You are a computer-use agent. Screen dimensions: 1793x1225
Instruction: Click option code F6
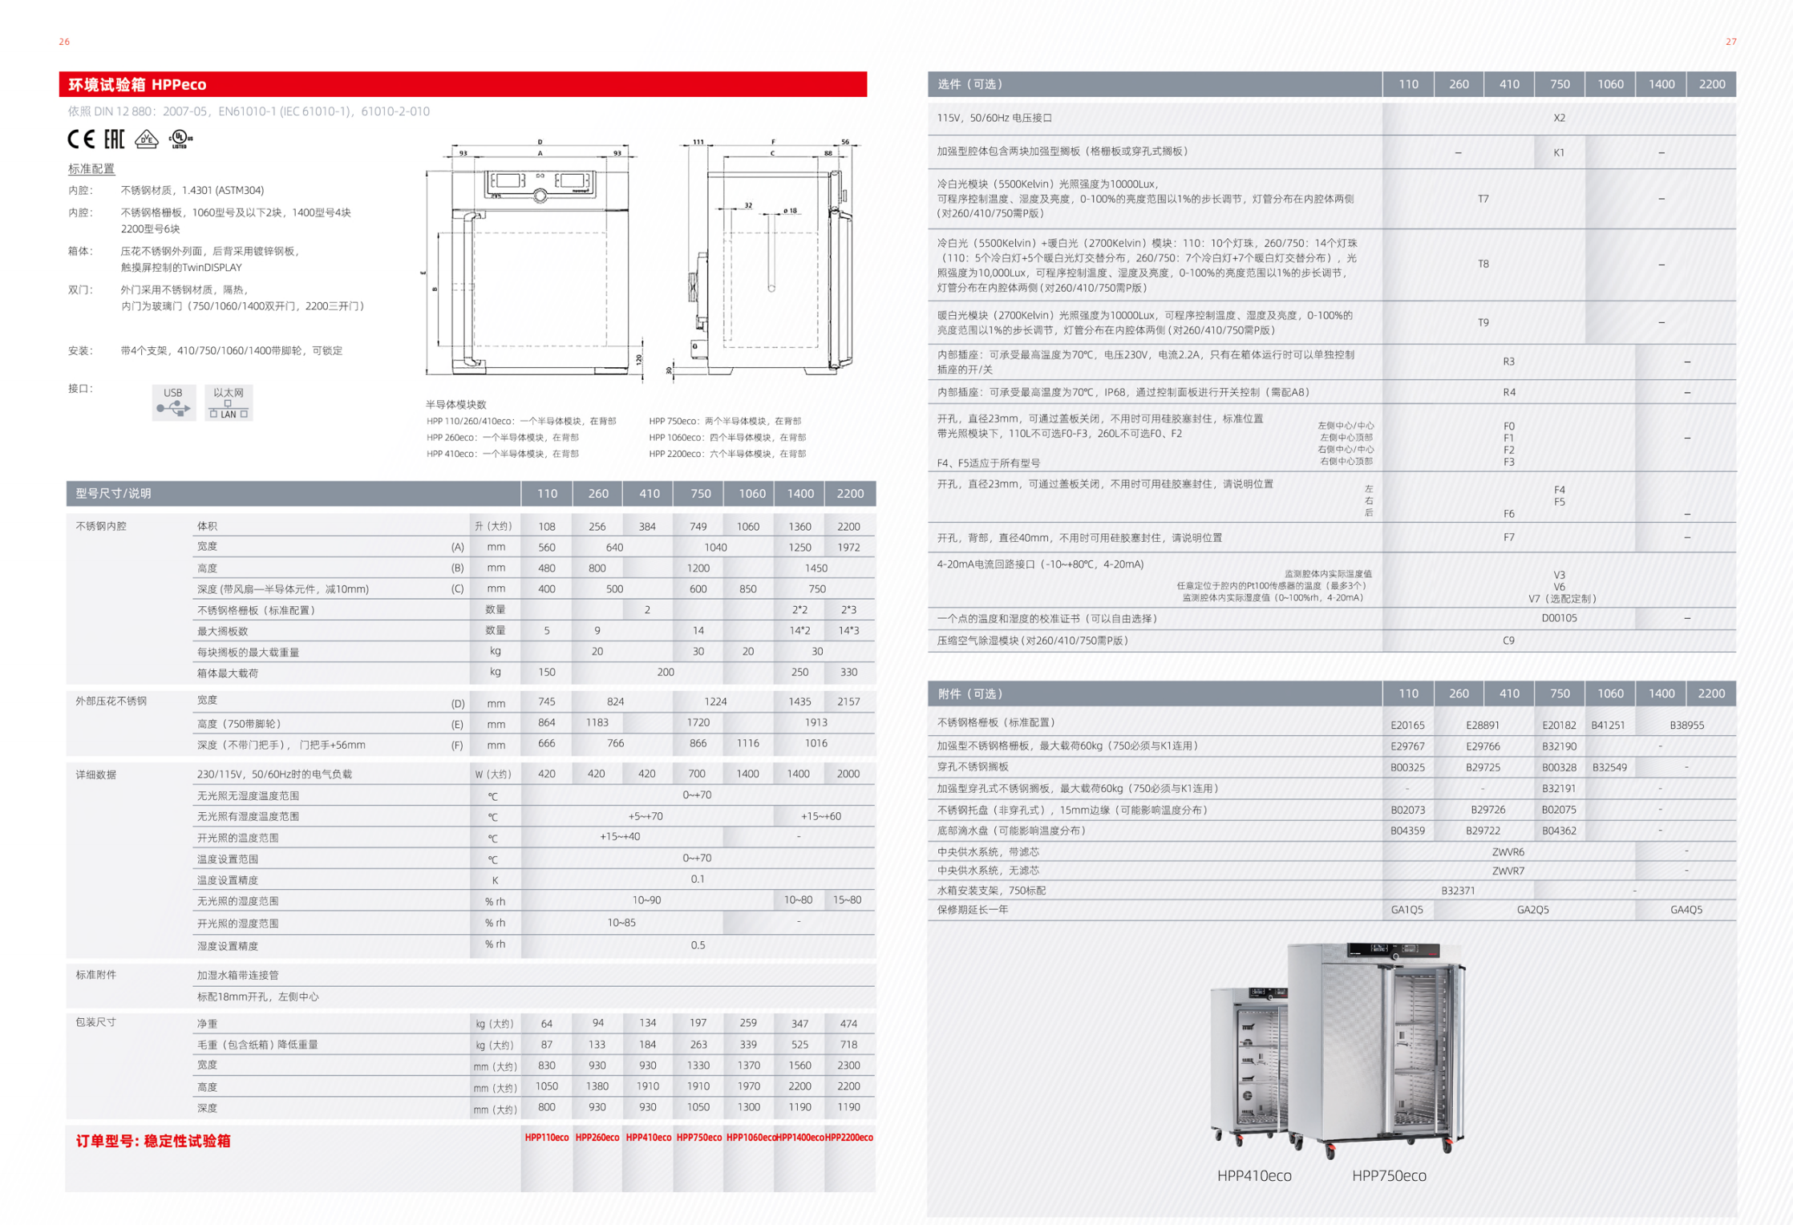click(1509, 514)
